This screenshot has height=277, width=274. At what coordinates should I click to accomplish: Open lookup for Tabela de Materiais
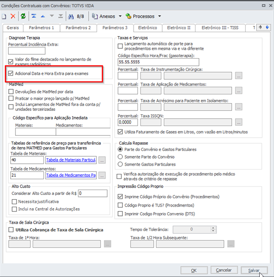pos(102,160)
